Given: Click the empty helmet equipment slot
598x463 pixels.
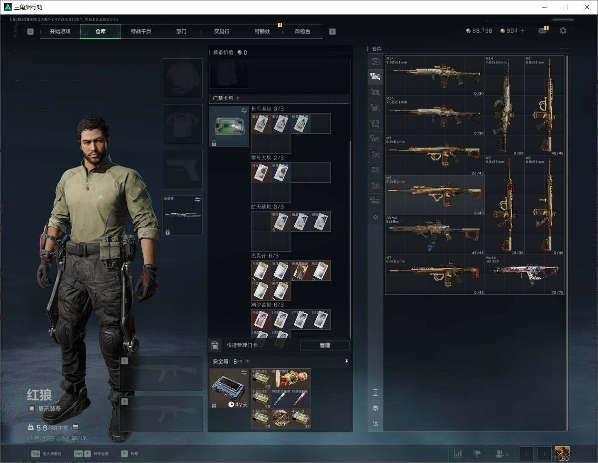Looking at the screenshot, I should tap(182, 78).
